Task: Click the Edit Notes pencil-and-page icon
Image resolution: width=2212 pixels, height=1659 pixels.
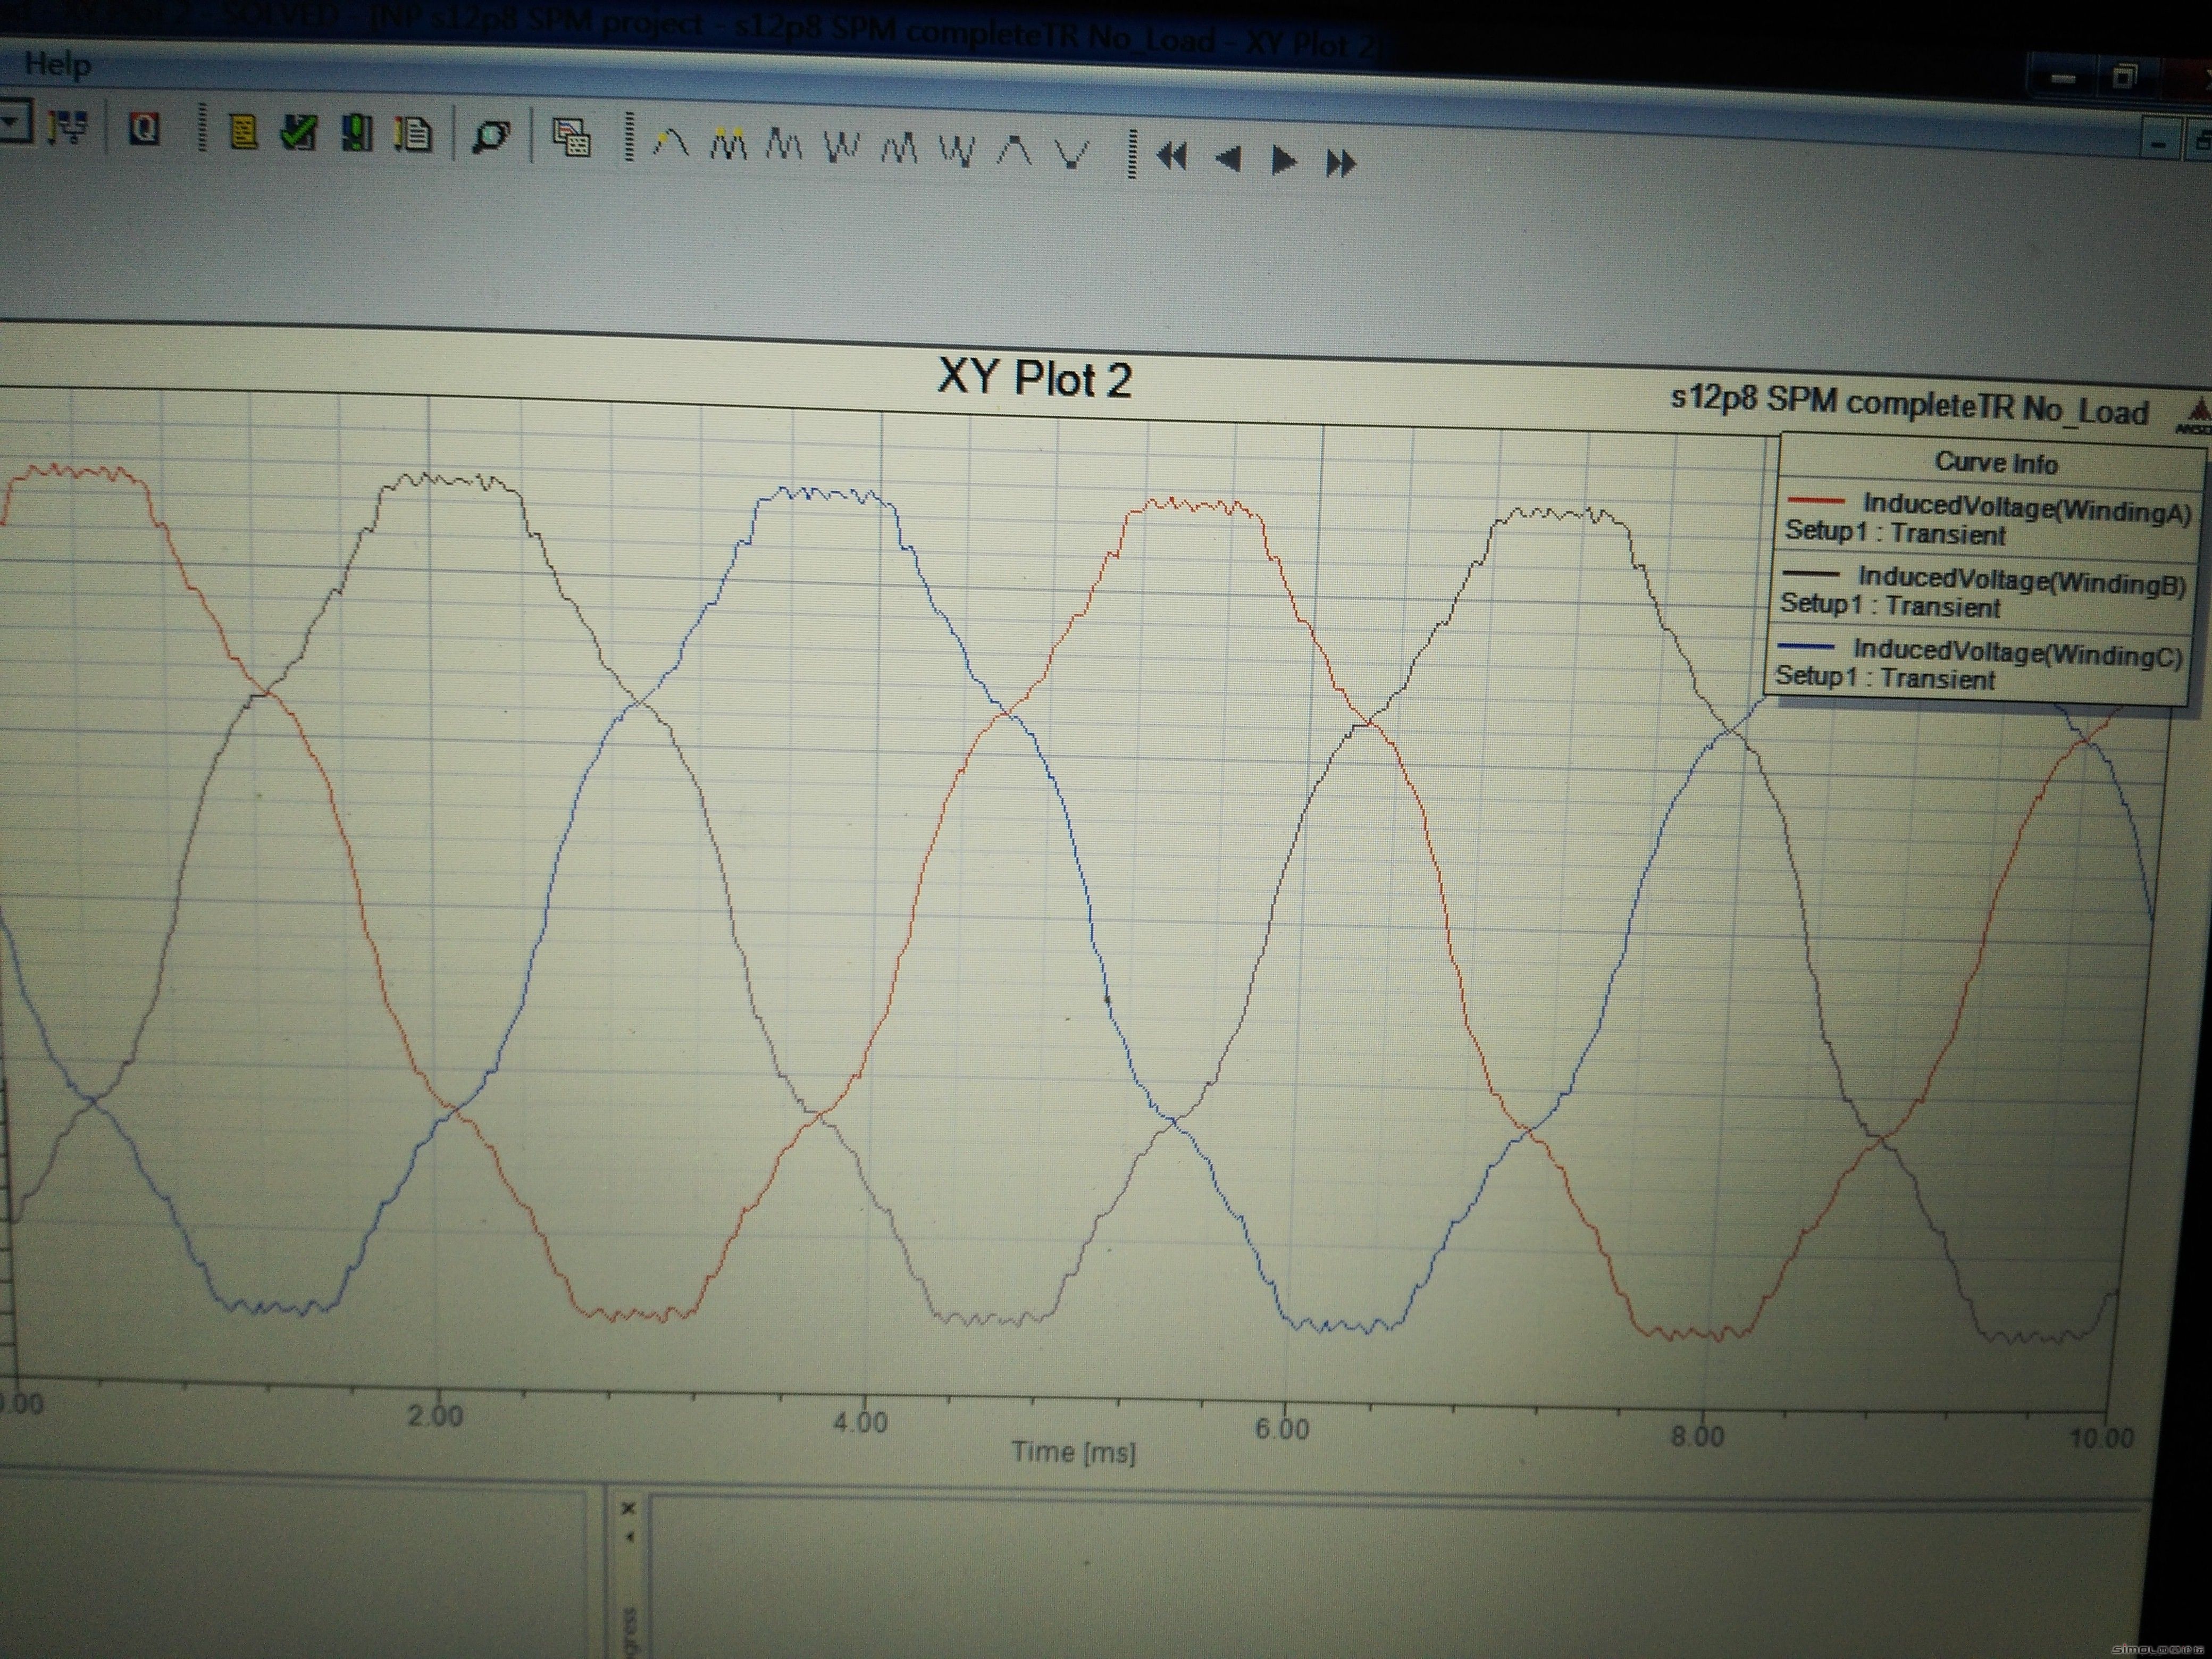Action: coord(413,134)
